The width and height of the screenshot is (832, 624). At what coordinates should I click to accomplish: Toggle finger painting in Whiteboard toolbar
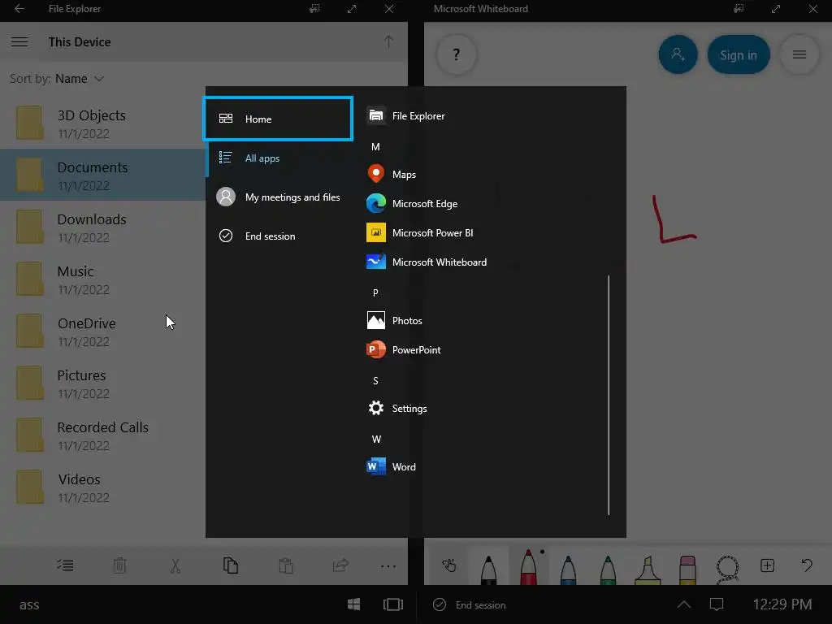[448, 565]
